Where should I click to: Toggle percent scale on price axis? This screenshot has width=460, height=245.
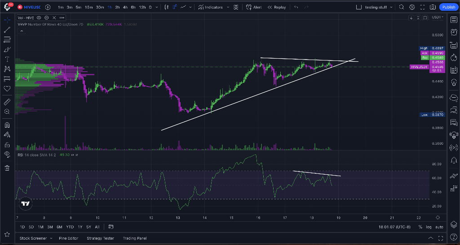pos(420,227)
